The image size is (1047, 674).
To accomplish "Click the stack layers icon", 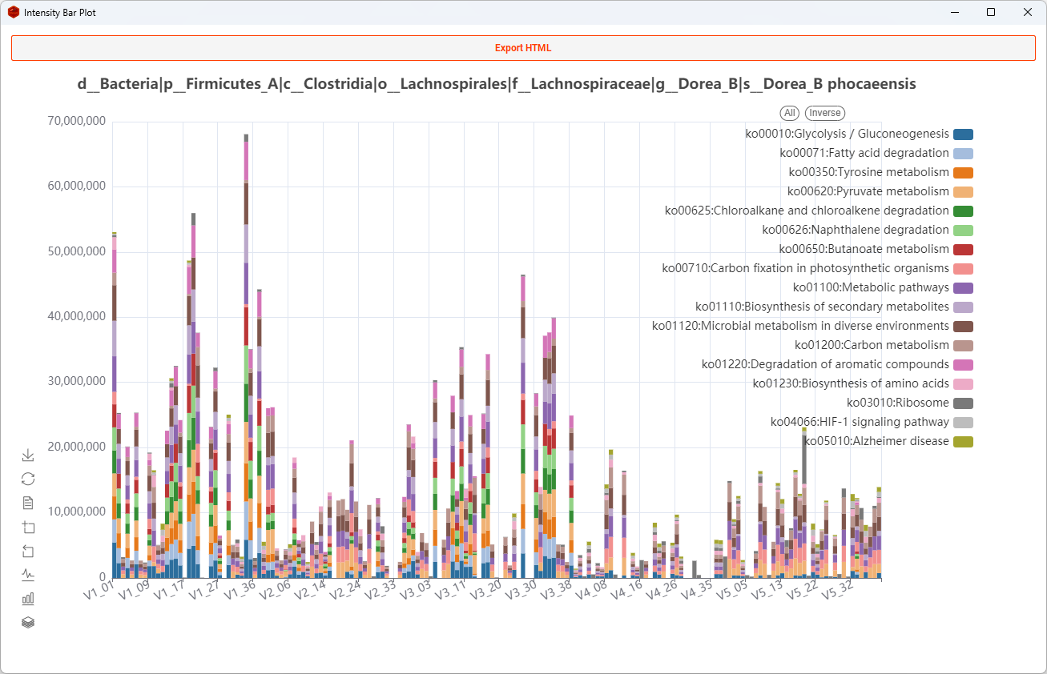I will click(28, 622).
